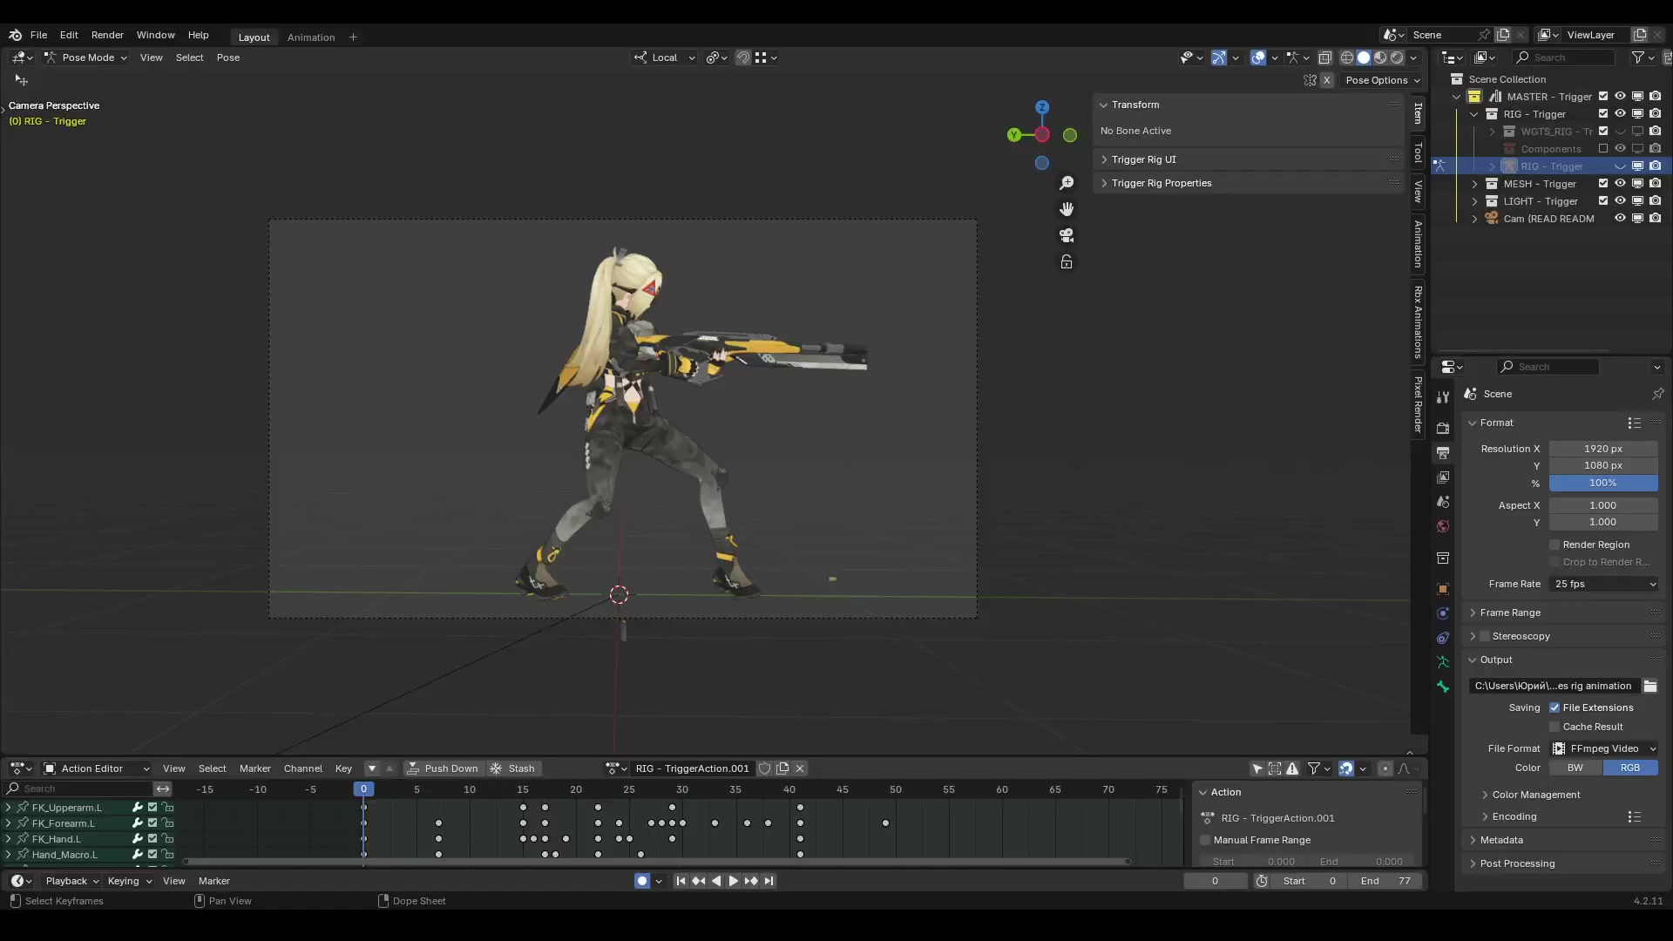This screenshot has width=1673, height=941.
Task: Open the Pose Mode dropdown
Action: pyautogui.click(x=85, y=58)
